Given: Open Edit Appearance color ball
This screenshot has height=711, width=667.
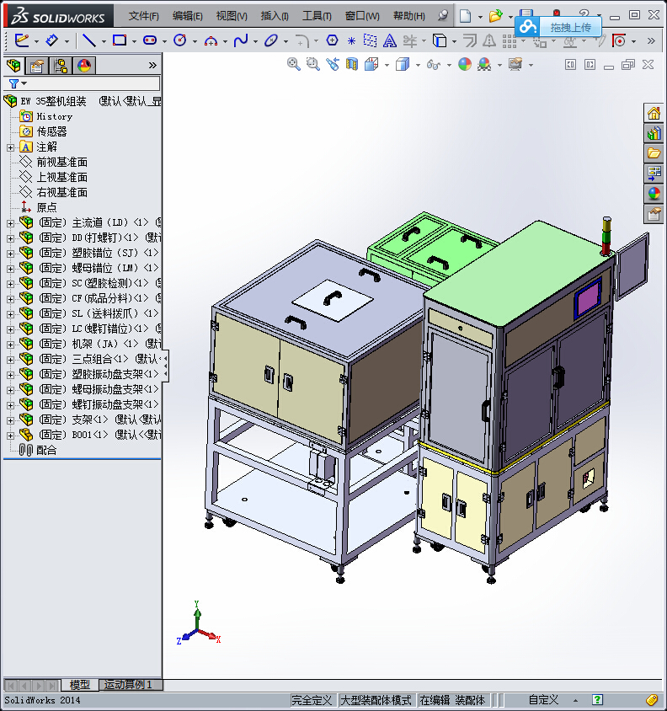Looking at the screenshot, I should pyautogui.click(x=465, y=64).
